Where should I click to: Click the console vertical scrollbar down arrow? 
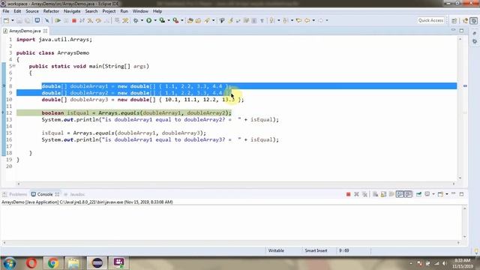(465, 237)
